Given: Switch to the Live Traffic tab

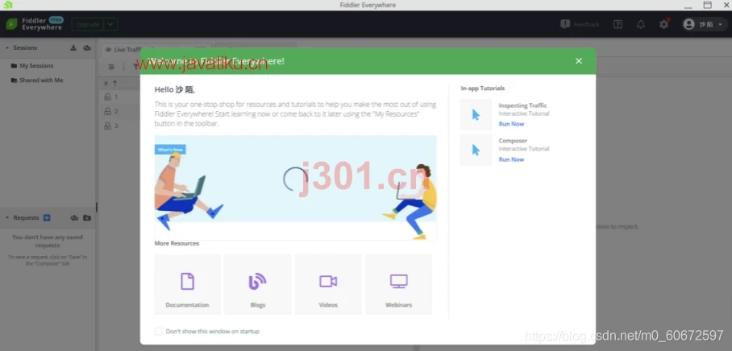Looking at the screenshot, I should (x=123, y=49).
